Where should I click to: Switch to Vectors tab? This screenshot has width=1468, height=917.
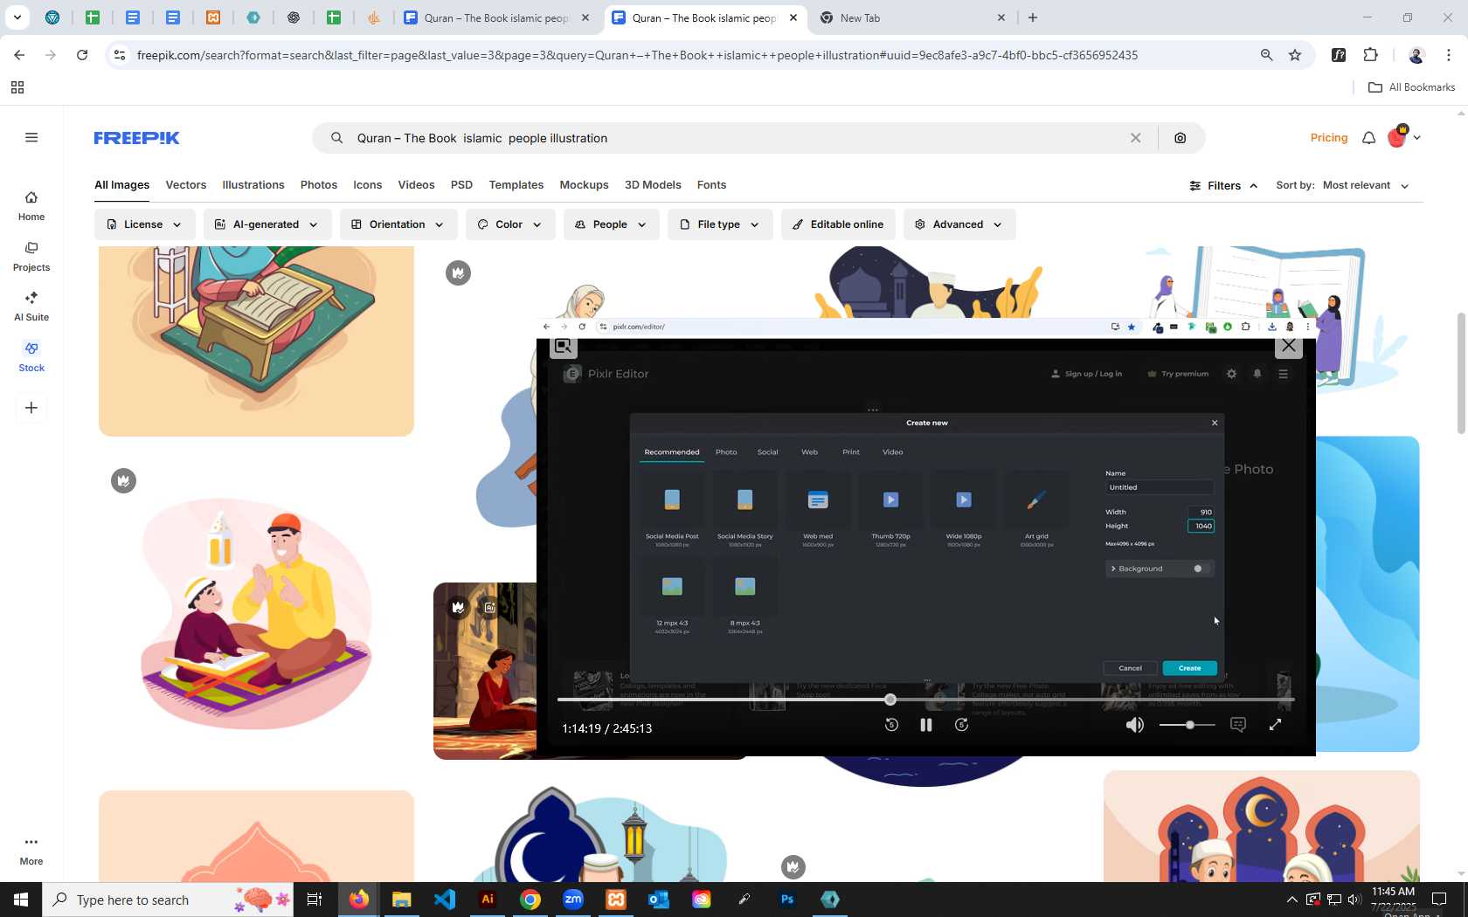tap(186, 185)
